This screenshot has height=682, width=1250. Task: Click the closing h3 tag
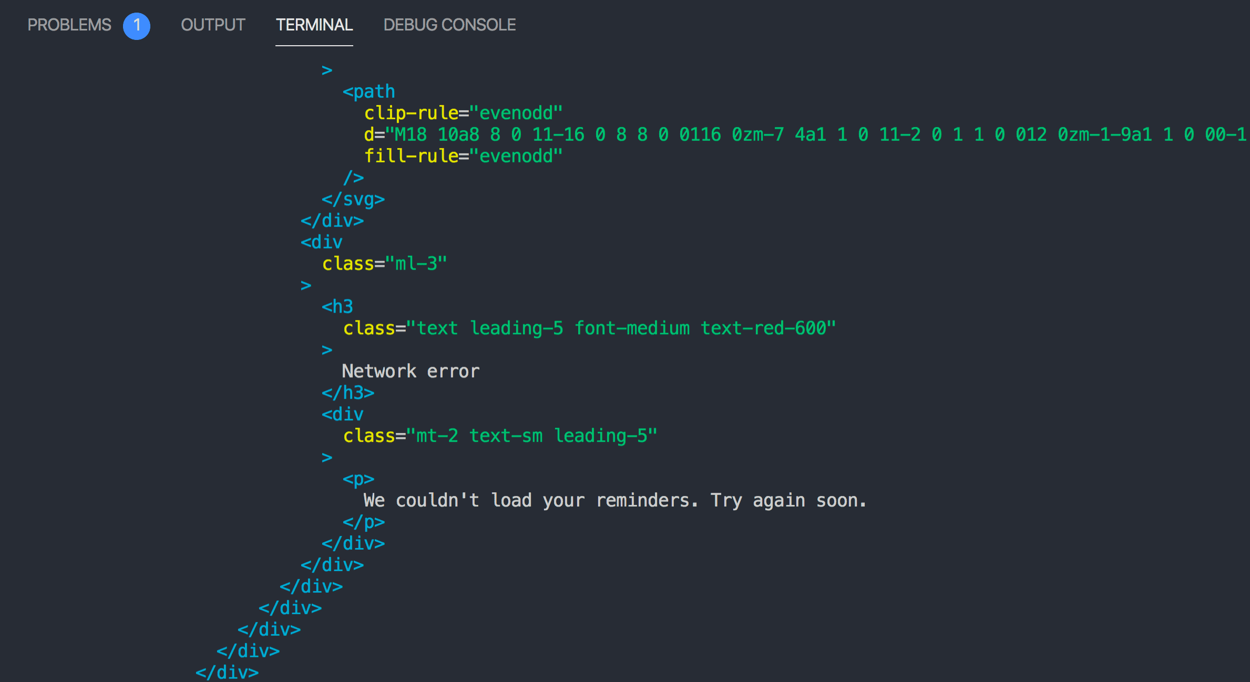point(348,393)
